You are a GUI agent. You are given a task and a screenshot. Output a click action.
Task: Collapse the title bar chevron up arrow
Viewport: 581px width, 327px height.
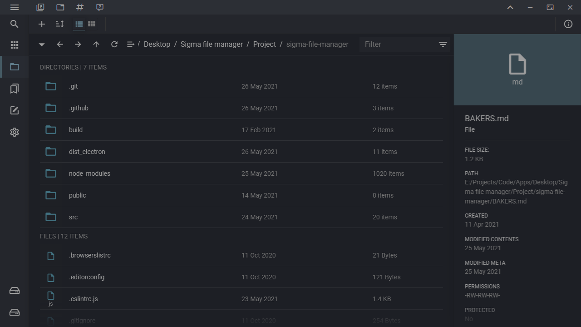click(510, 7)
